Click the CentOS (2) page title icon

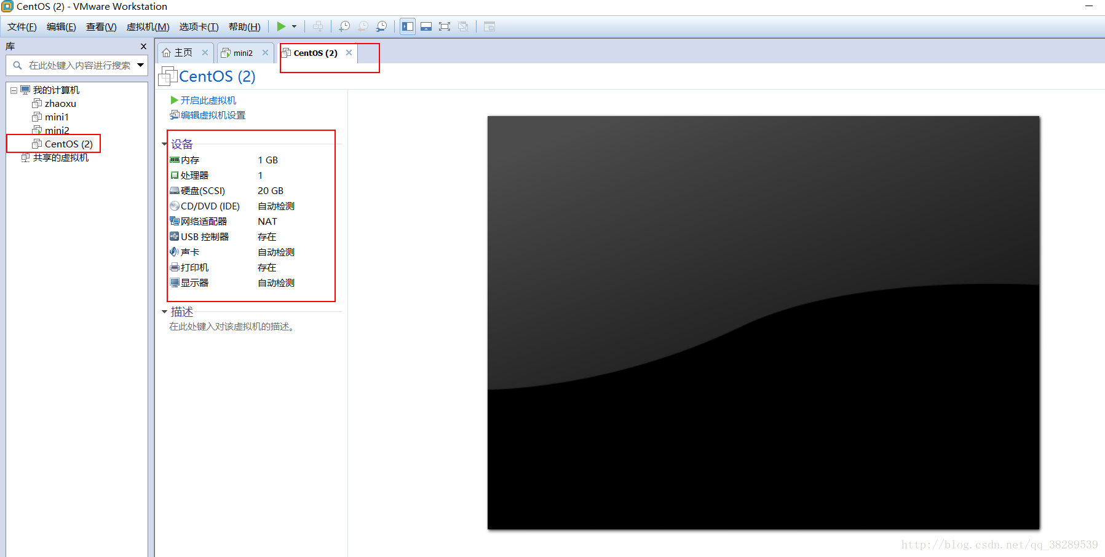[168, 76]
